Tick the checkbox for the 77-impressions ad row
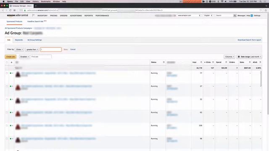The image size is (269, 151). point(7,73)
